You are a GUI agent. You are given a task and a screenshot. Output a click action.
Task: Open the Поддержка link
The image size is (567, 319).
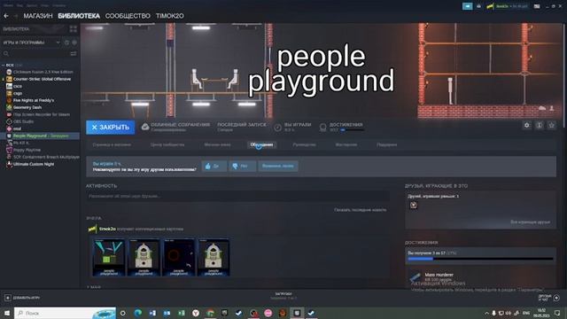[x=386, y=144]
